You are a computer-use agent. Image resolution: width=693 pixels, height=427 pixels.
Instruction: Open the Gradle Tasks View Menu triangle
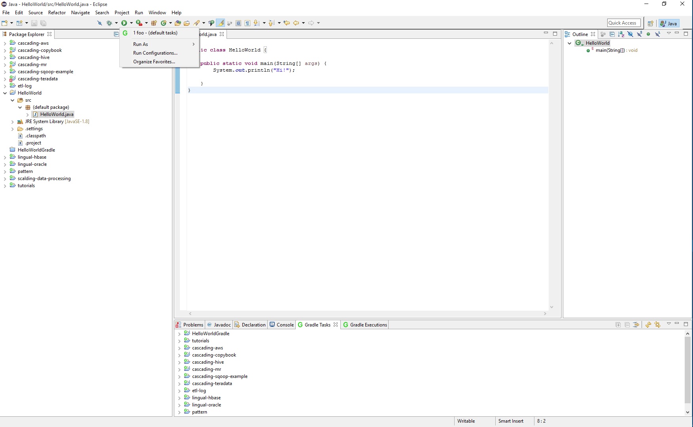pos(669,324)
